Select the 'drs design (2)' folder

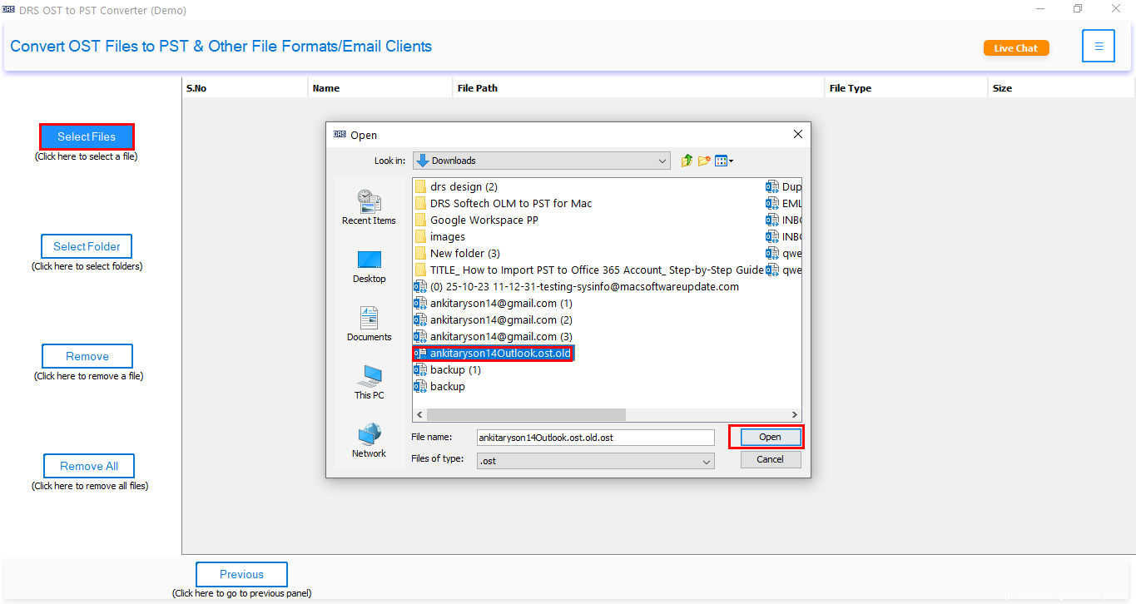[x=456, y=186]
